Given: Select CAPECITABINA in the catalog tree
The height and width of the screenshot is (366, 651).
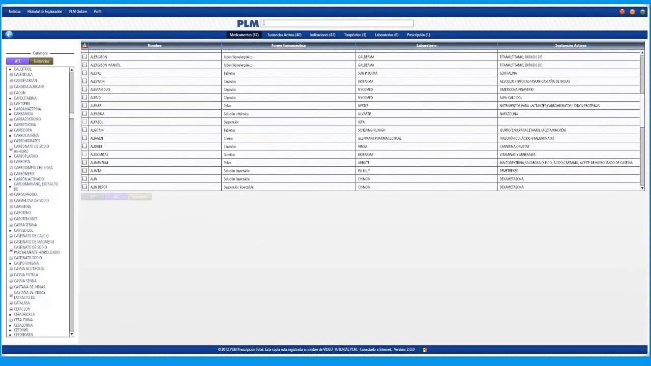Looking at the screenshot, I should tap(25, 98).
